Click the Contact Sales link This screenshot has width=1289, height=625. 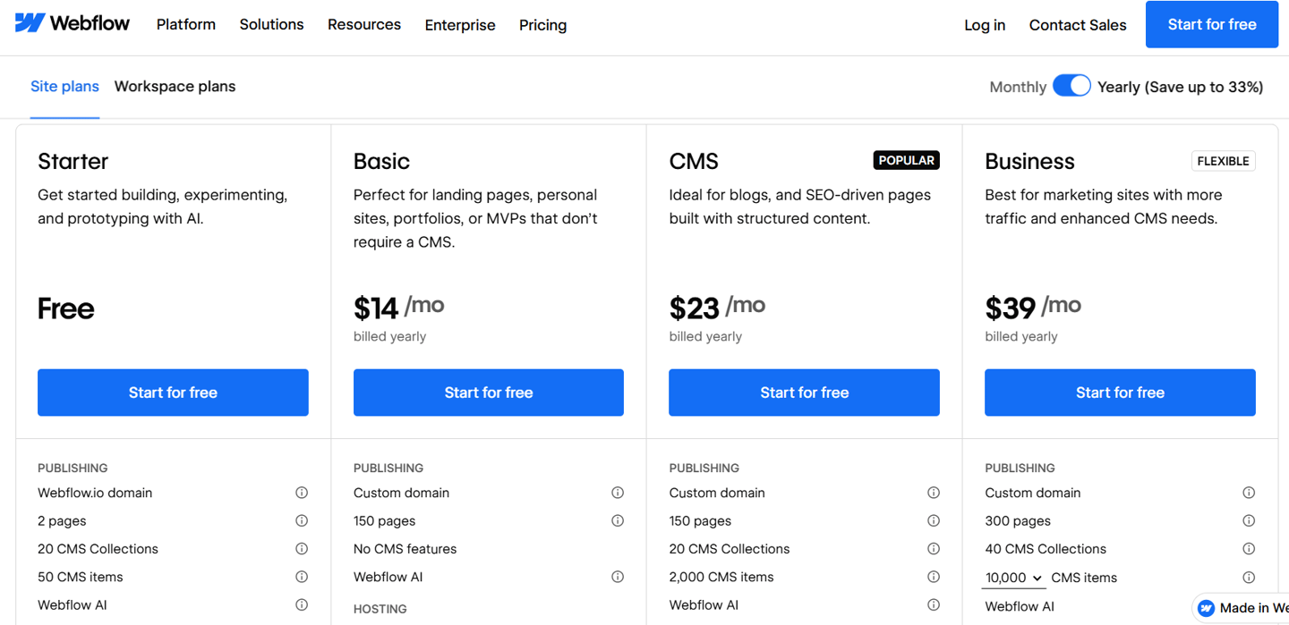(1078, 25)
